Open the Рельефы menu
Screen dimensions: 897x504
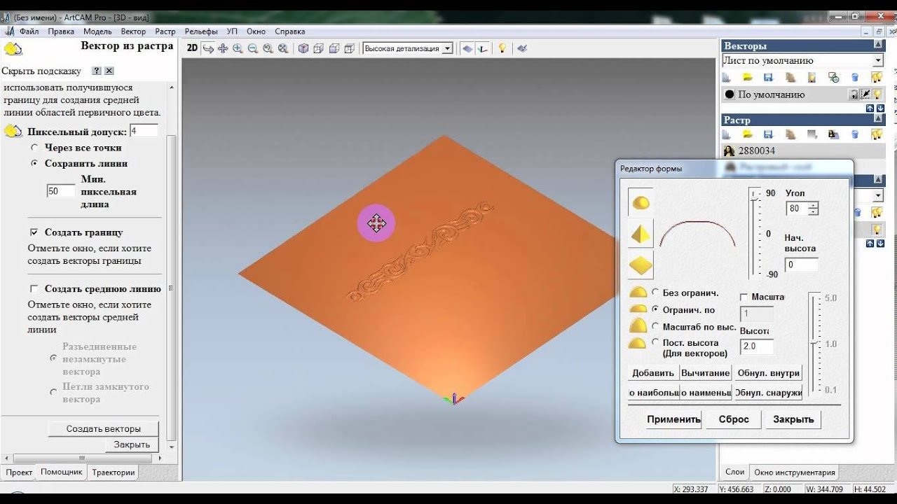(201, 31)
